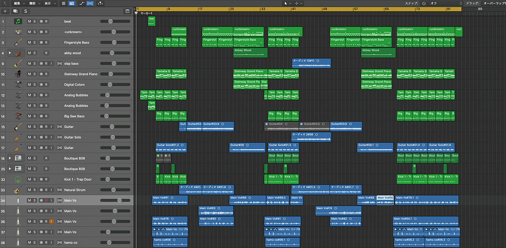Toggle the global Solo S button

coord(26,11)
